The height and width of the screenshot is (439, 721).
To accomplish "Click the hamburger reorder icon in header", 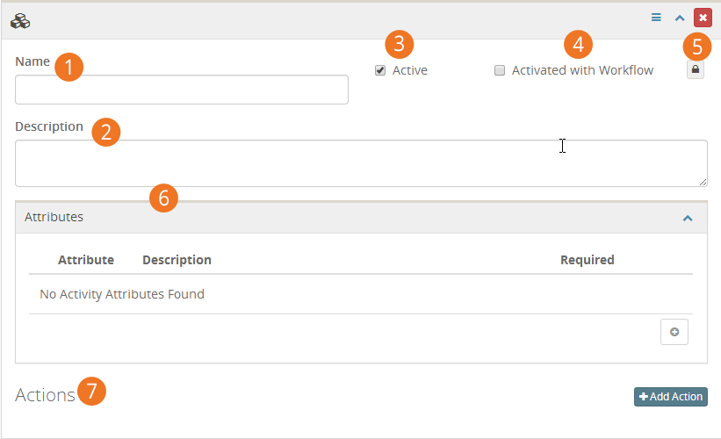I will coord(656,18).
